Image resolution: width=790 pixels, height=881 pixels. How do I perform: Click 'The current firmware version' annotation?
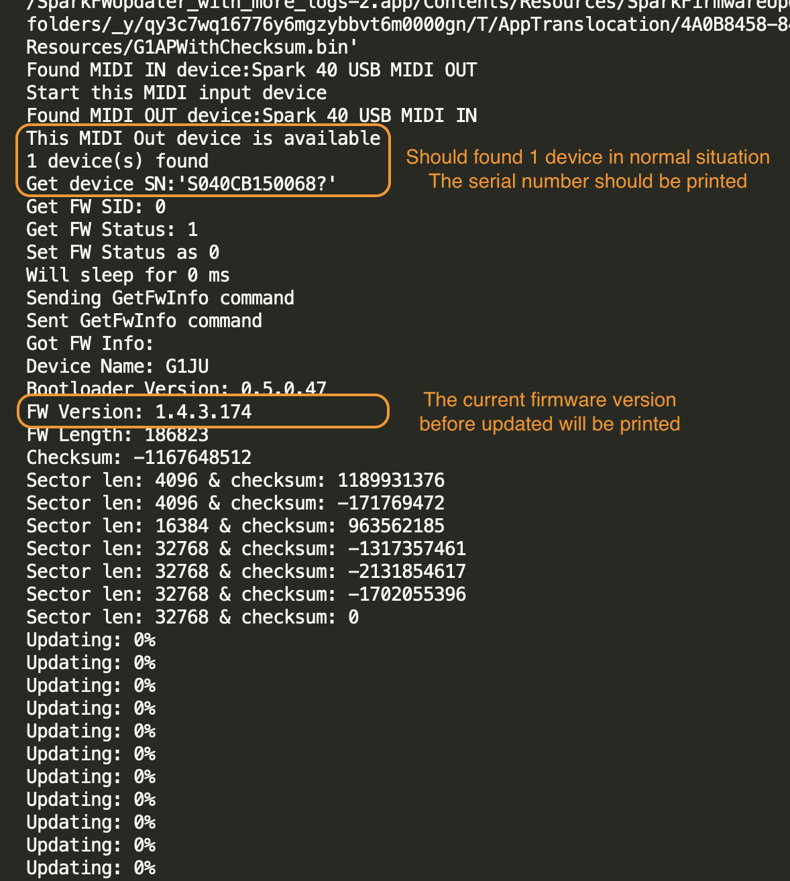550,400
